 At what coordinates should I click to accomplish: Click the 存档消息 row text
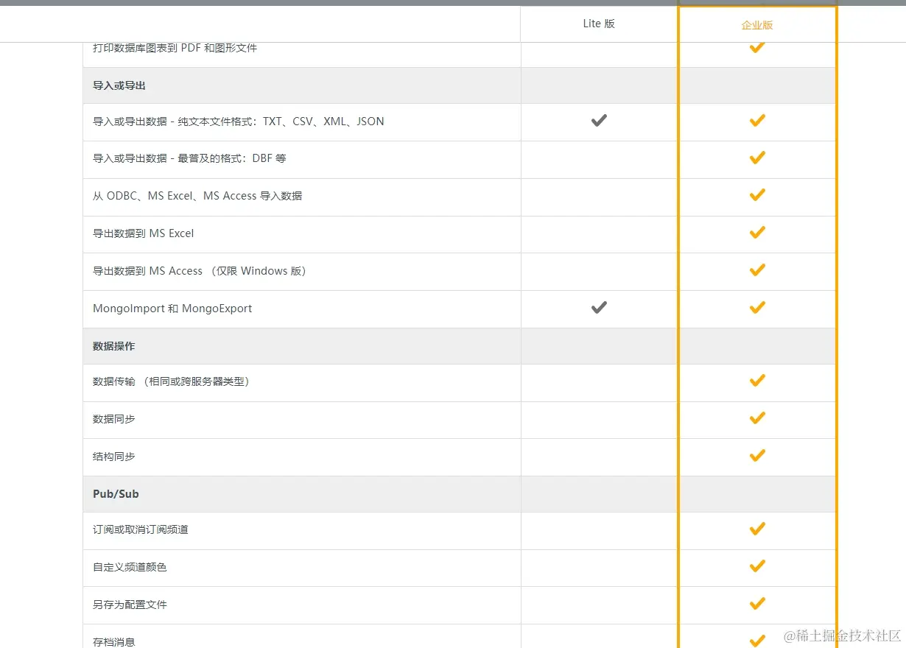tap(114, 642)
